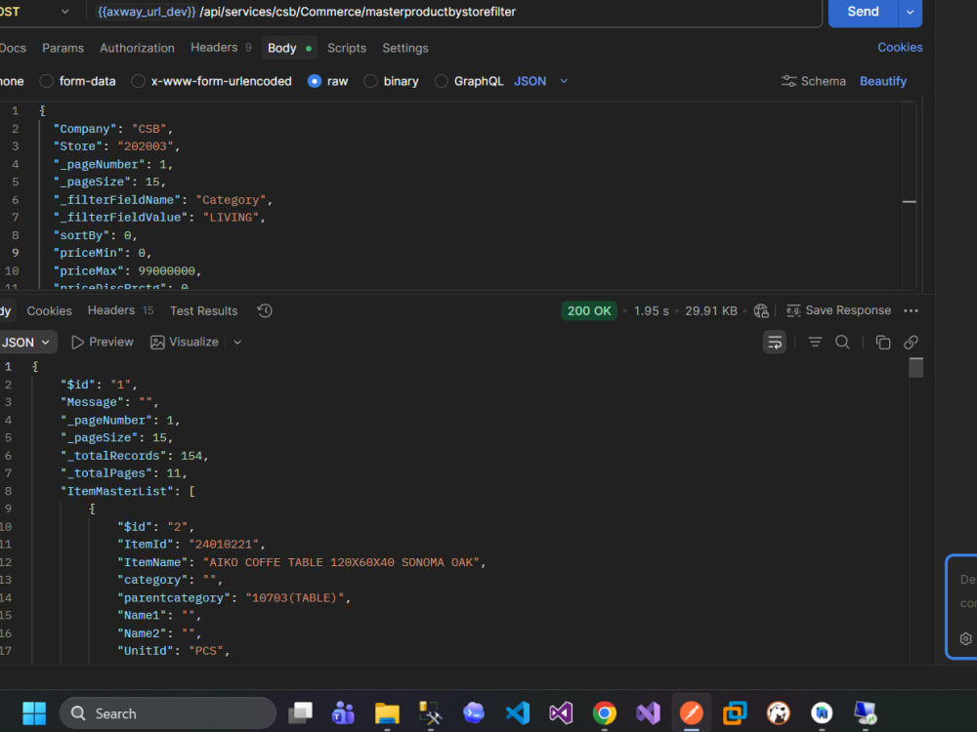977x732 pixels.
Task: Open the response JSON format dropdown
Action: pos(26,343)
